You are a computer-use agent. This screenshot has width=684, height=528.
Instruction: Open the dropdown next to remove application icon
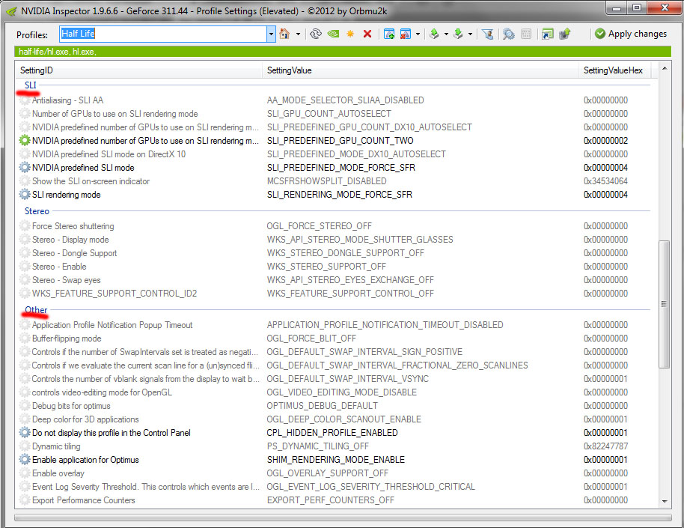[418, 34]
